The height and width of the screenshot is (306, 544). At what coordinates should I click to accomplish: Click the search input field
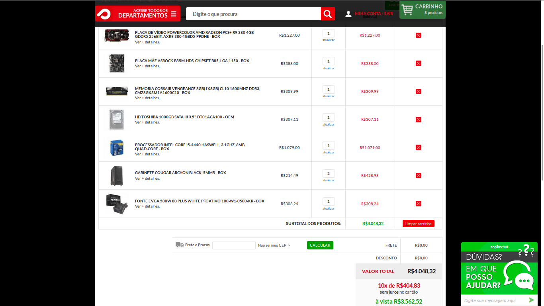pyautogui.click(x=254, y=14)
